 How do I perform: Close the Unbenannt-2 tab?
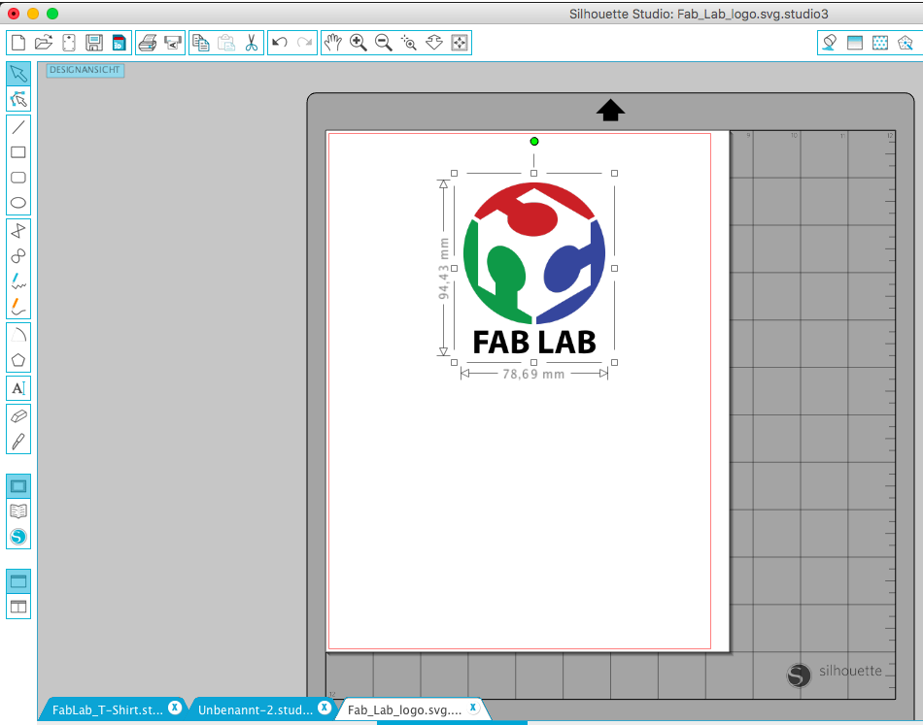[x=325, y=708]
